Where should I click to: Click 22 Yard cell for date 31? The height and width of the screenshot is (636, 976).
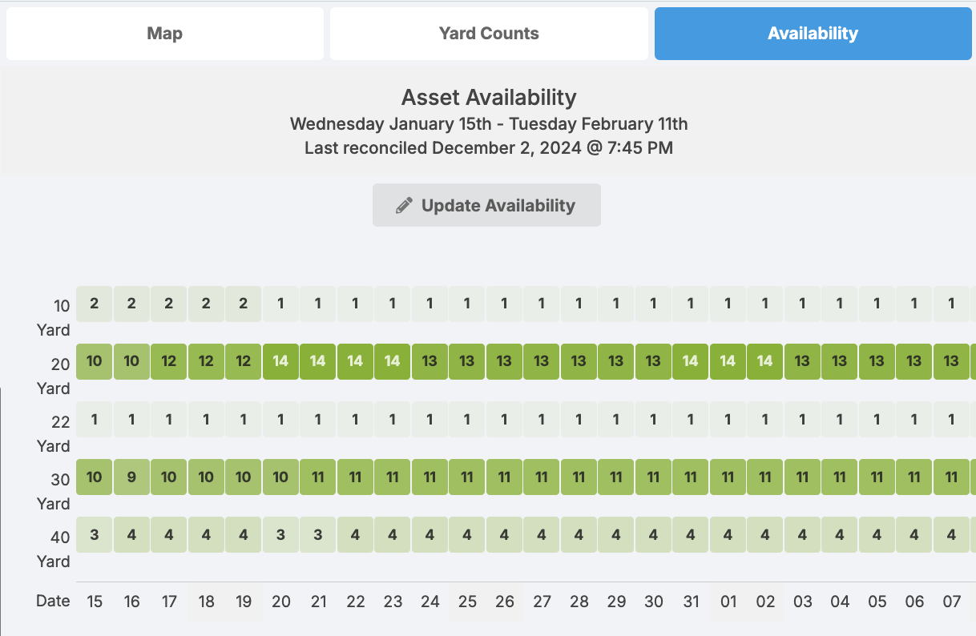pyautogui.click(x=690, y=419)
